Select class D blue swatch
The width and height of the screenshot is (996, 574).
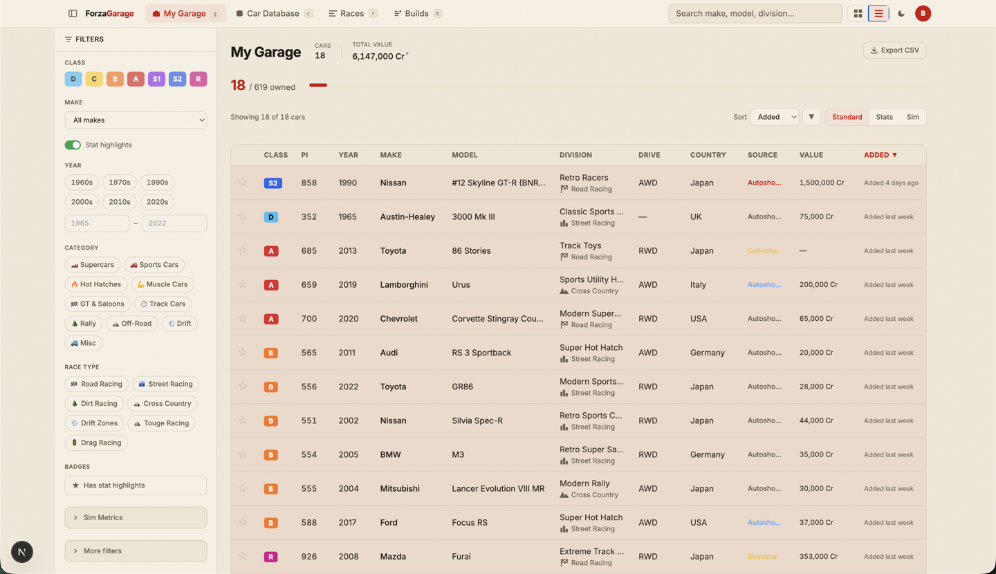pos(73,79)
